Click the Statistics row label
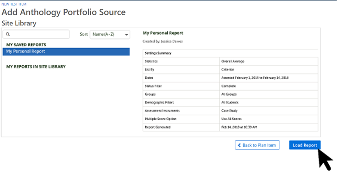This screenshot has height=173, width=338. [x=151, y=62]
